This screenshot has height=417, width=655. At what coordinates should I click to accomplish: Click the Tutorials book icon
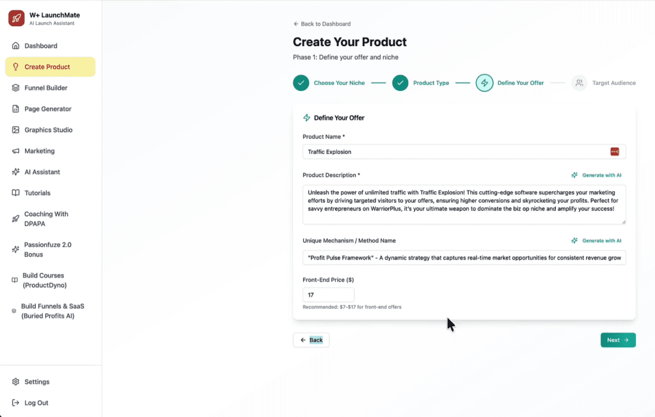(16, 193)
